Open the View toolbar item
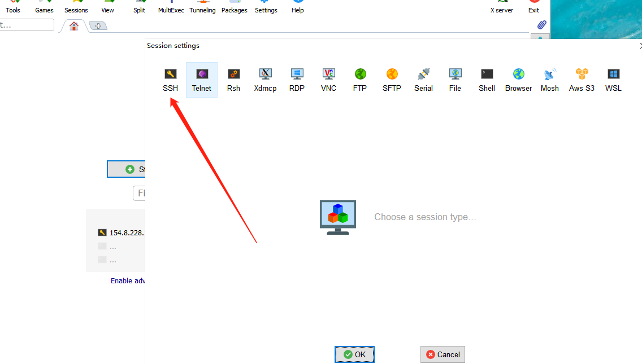The image size is (642, 364). pyautogui.click(x=108, y=7)
